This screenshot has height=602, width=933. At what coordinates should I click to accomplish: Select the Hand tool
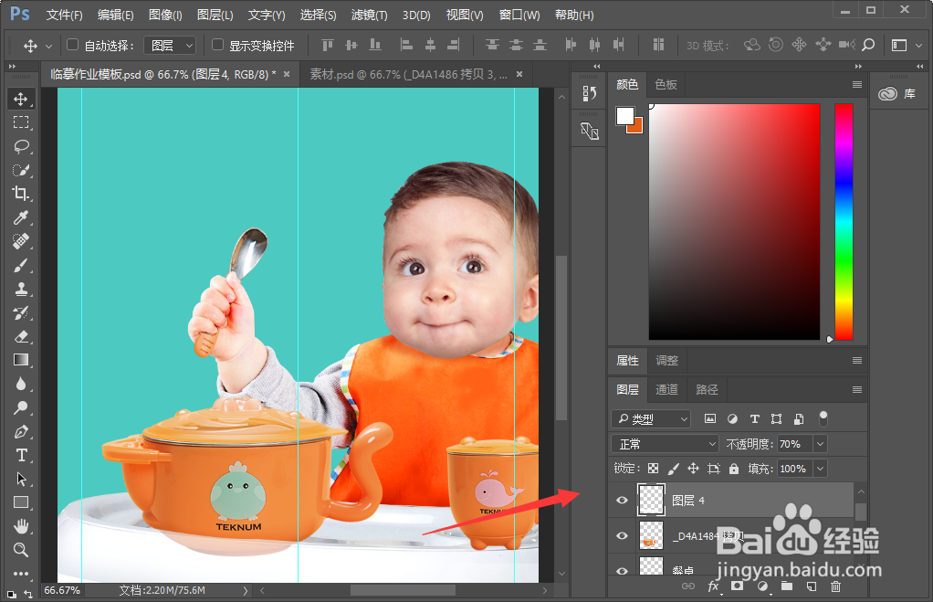(21, 526)
